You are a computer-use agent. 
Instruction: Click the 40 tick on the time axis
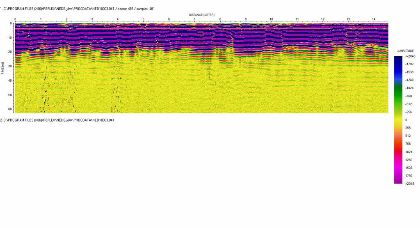10,81
